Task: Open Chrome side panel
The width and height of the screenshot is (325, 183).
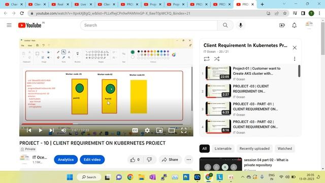Action: [303, 13]
